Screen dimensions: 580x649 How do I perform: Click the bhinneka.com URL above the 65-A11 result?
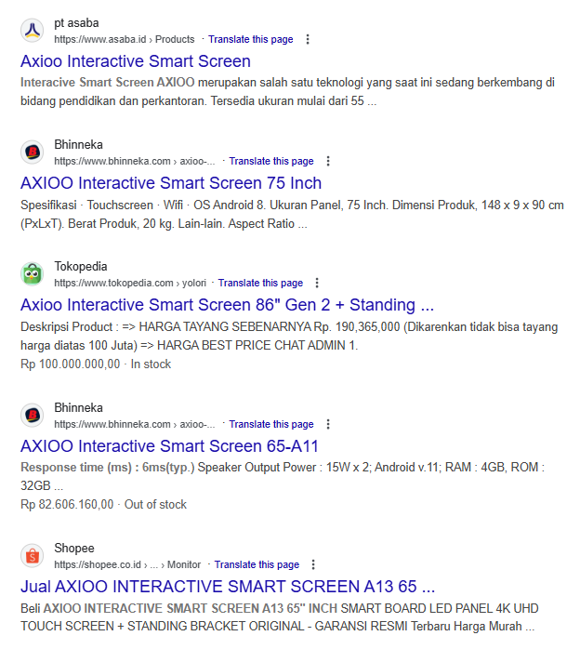(x=135, y=424)
